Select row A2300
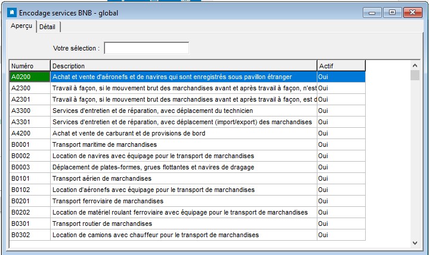 (x=187, y=88)
